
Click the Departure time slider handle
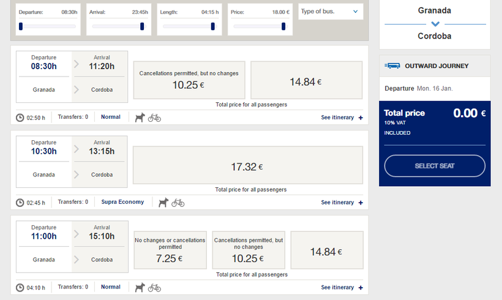pos(21,26)
